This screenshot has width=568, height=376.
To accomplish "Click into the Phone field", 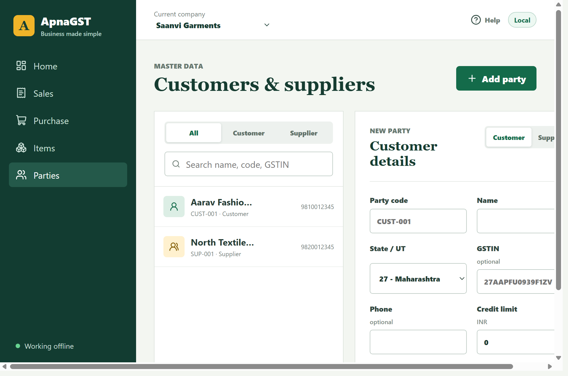I will pos(418,342).
